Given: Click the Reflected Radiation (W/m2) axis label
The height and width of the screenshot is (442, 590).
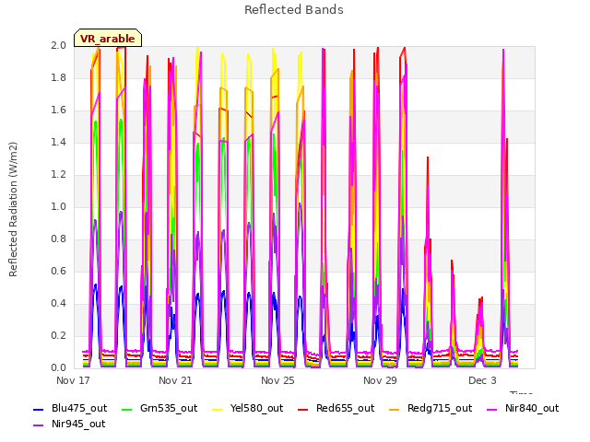Looking at the screenshot, I should pos(13,209).
